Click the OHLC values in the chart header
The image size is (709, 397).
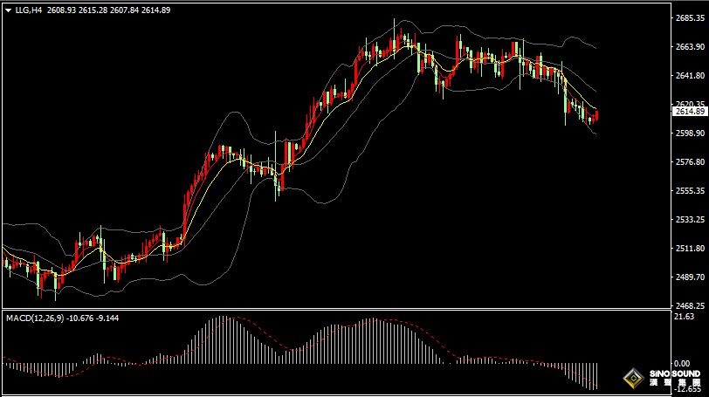click(x=108, y=10)
